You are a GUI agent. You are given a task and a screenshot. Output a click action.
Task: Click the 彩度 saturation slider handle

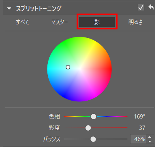coord(88,128)
